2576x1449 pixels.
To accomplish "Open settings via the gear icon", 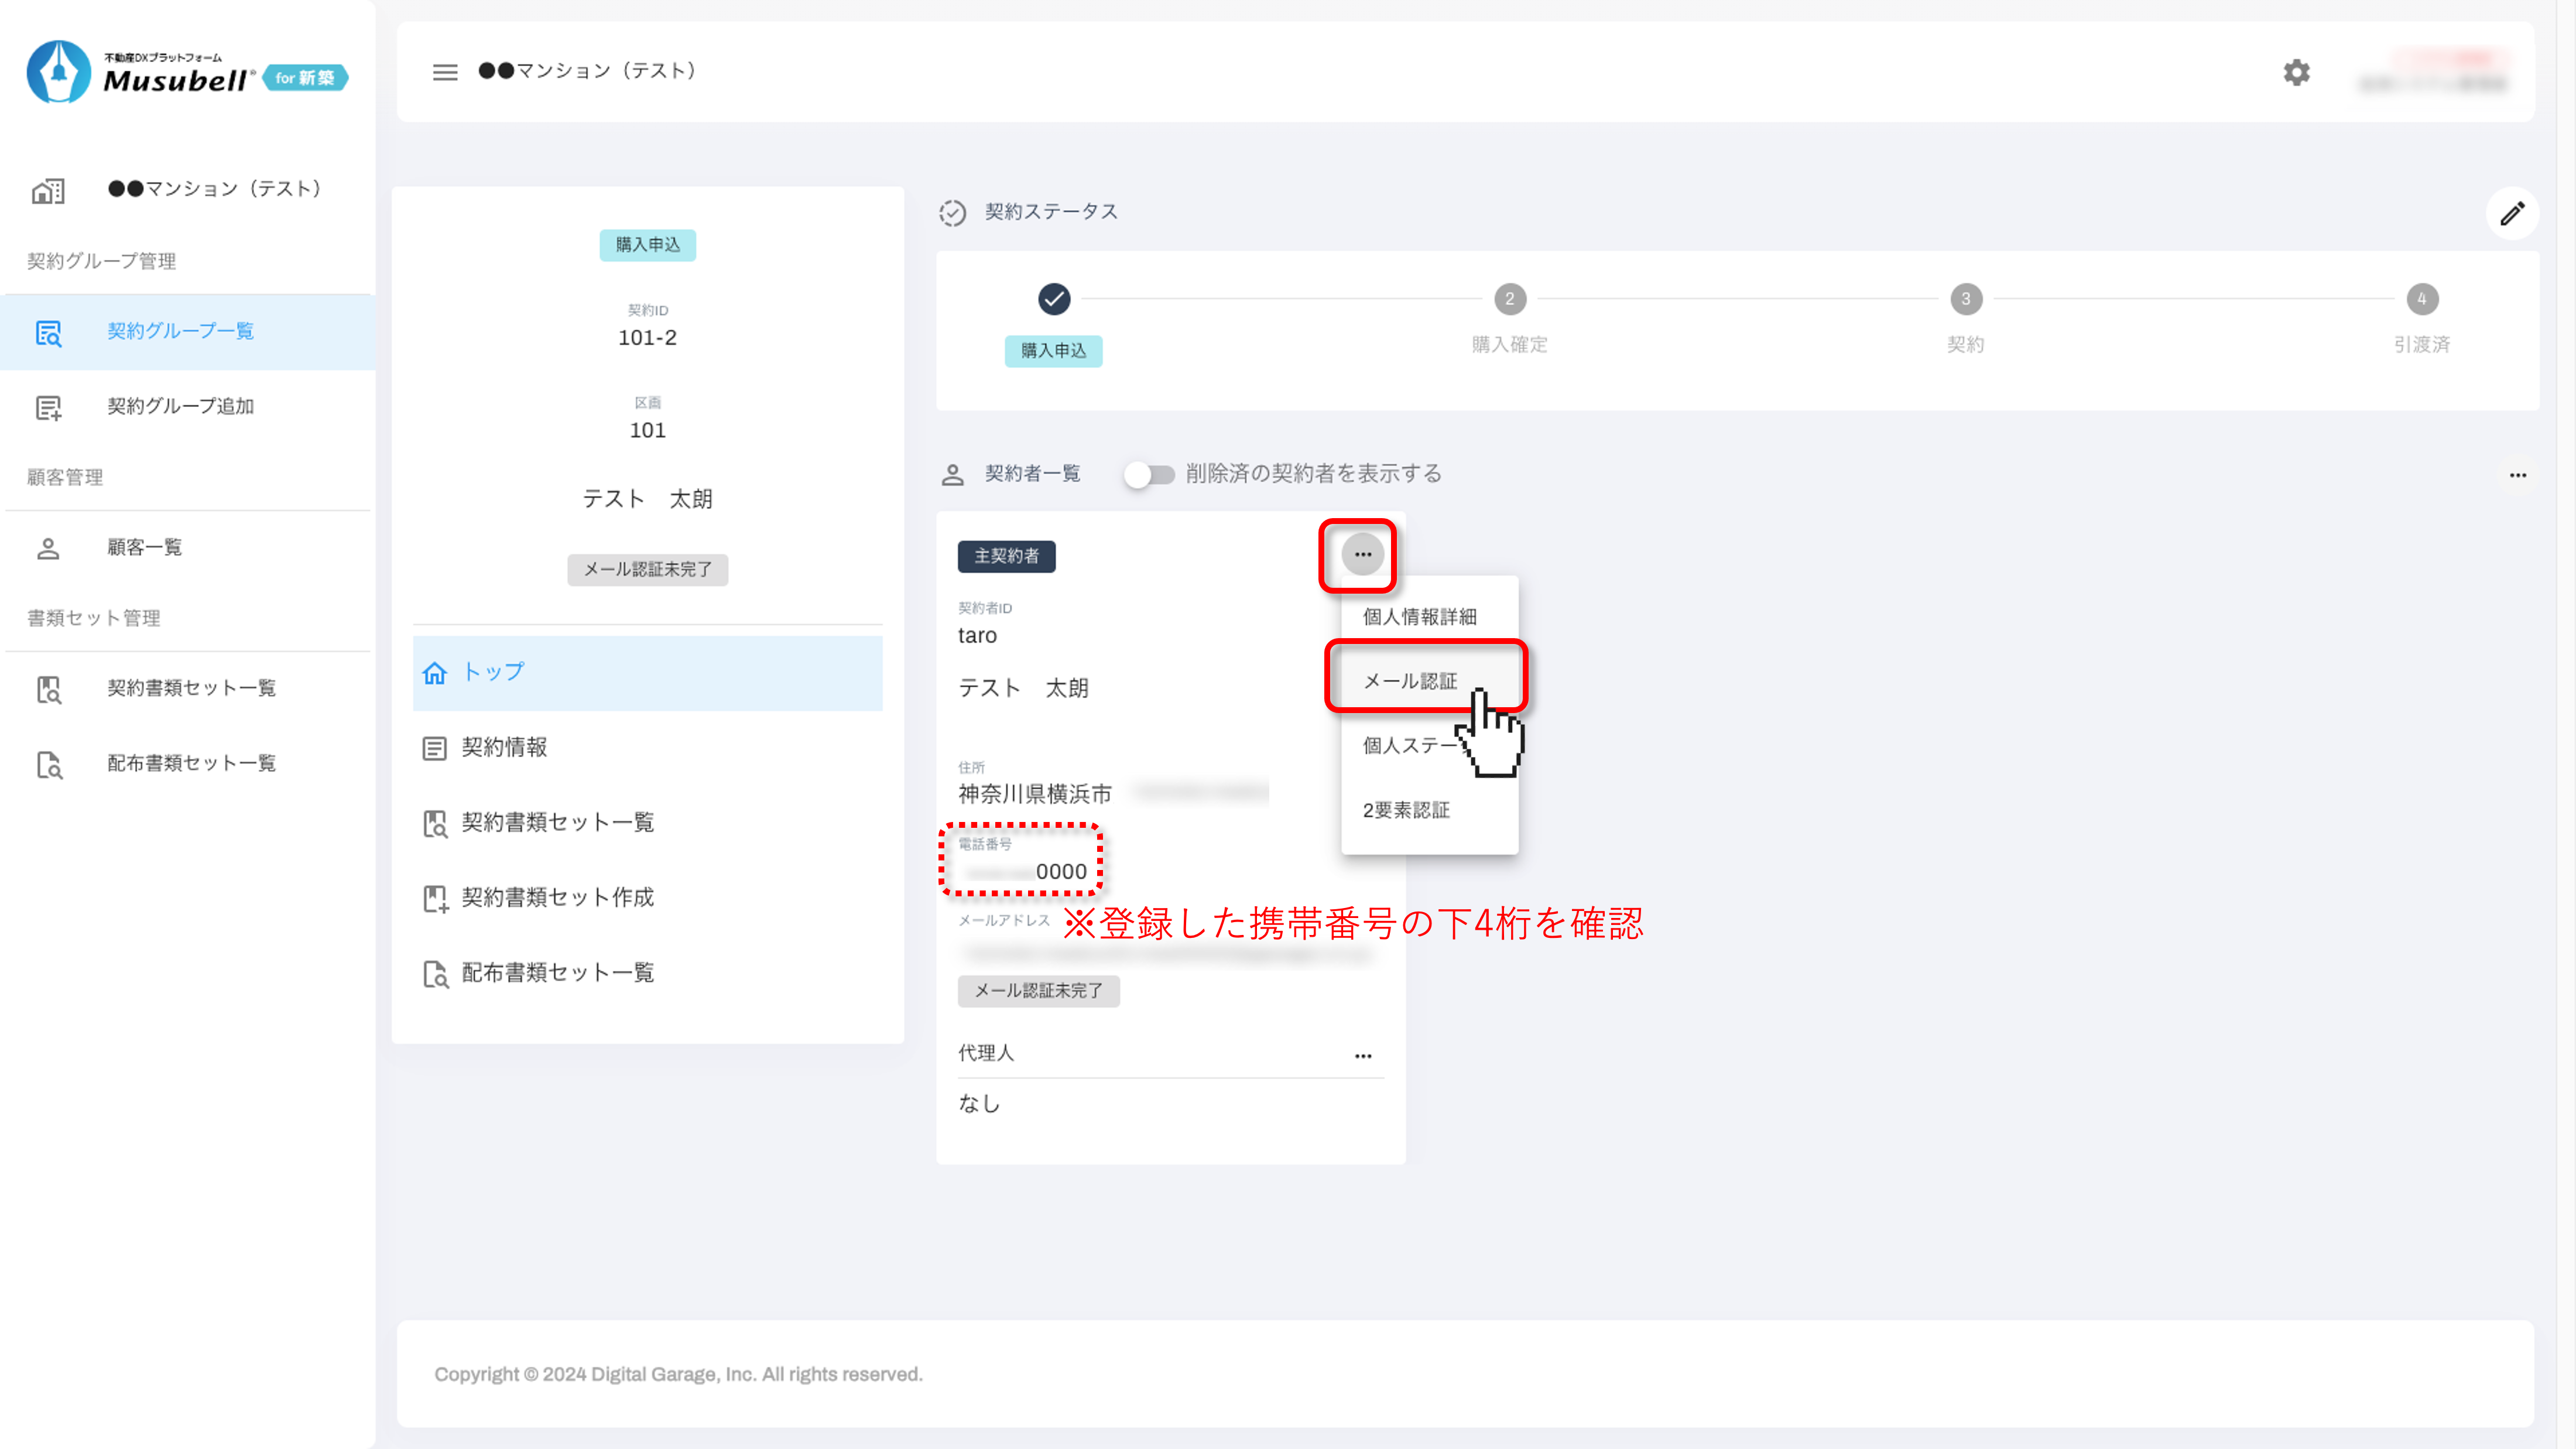I will [x=2296, y=72].
